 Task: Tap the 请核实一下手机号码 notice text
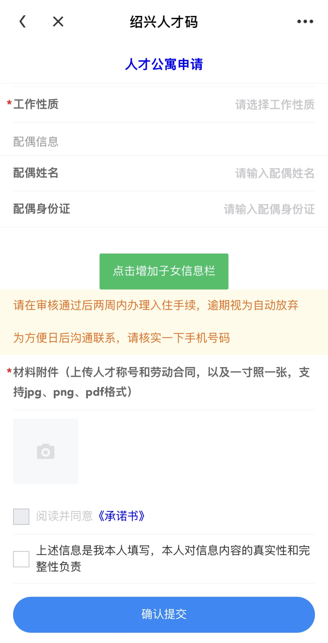tap(179, 338)
